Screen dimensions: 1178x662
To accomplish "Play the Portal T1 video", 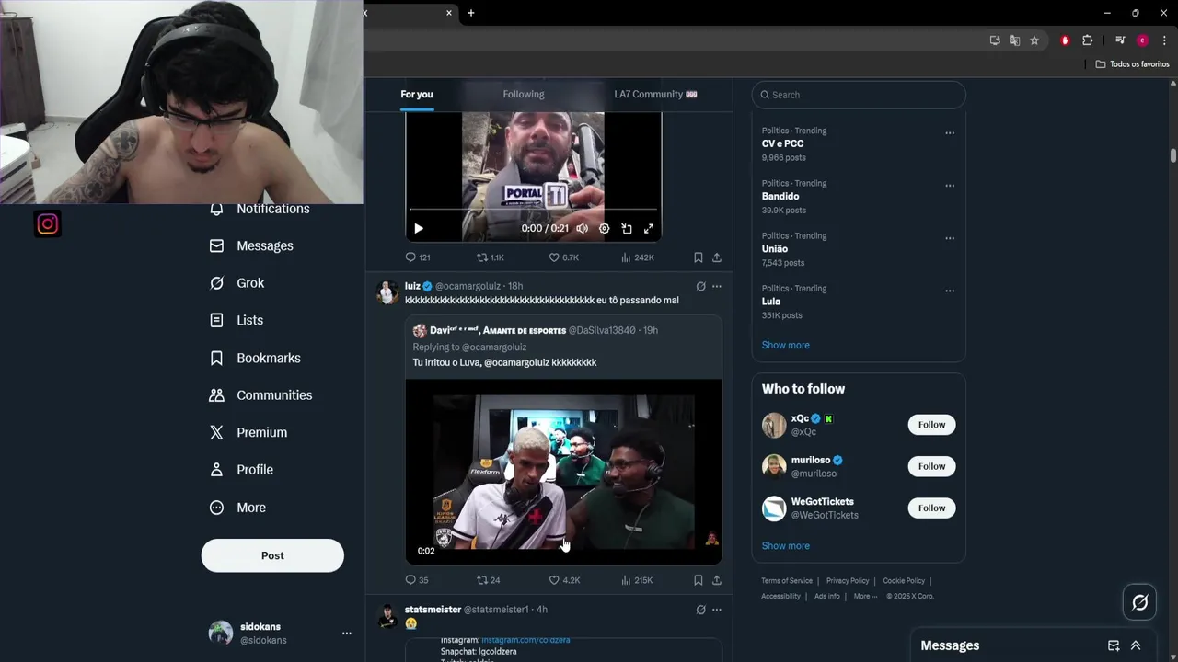I will coord(419,229).
